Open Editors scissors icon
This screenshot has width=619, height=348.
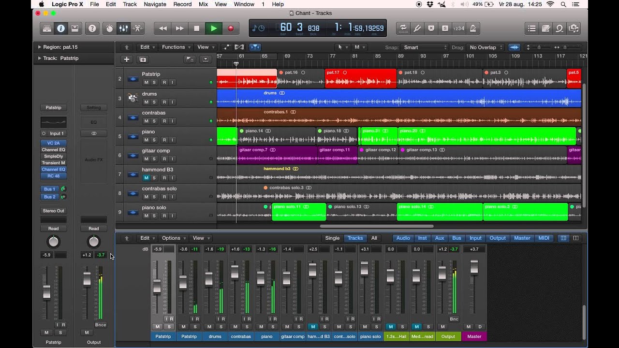point(138,29)
